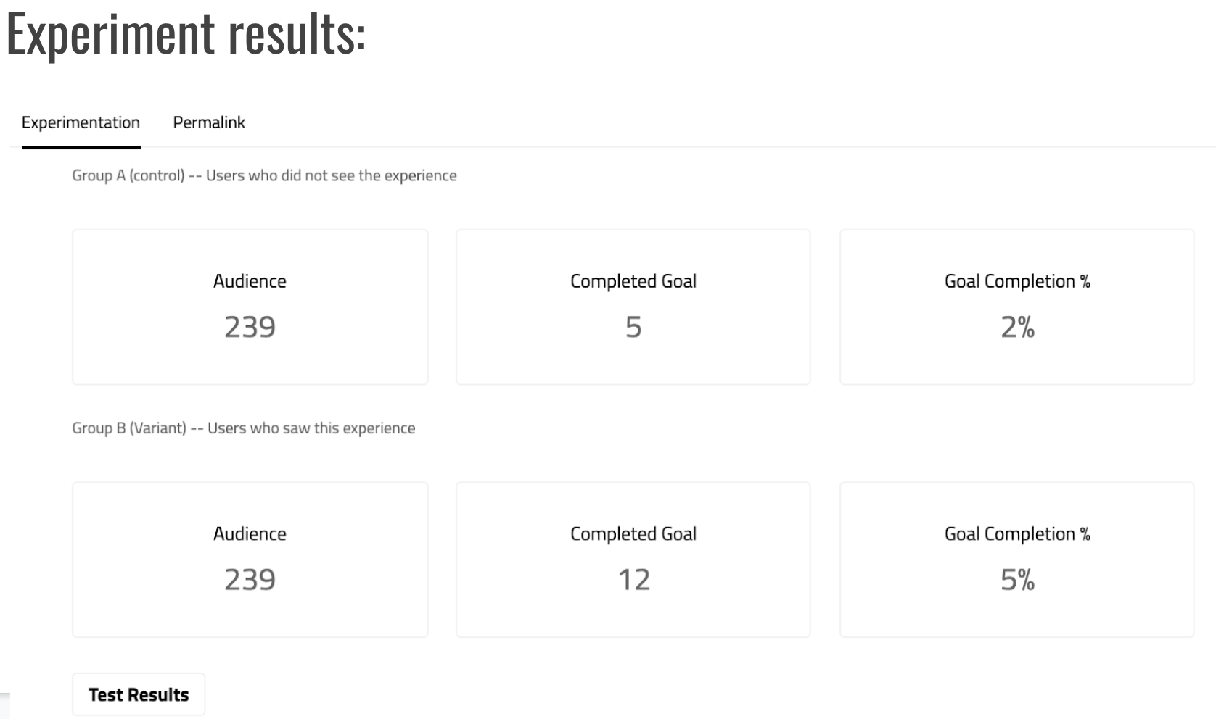This screenshot has width=1216, height=719.
Task: Click the 239 audience value for Group B
Action: [x=250, y=580]
